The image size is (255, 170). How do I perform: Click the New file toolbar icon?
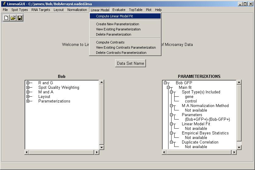[x=6, y=18]
